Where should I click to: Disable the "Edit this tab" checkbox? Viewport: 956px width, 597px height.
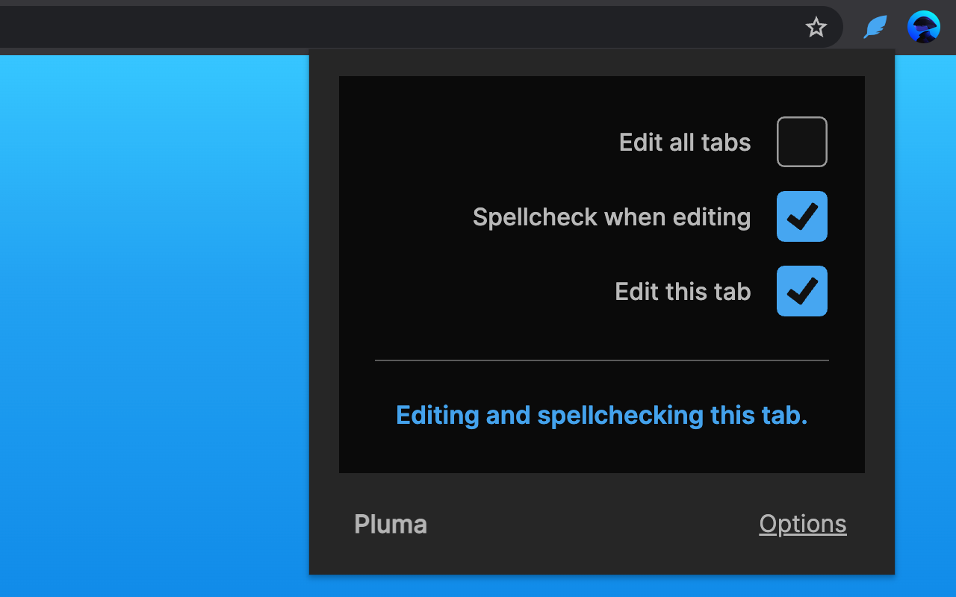click(x=801, y=291)
